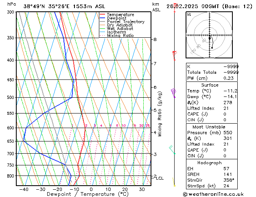Click the hodograph endpoint dot
The width and height of the screenshot is (256, 197).
pos(212,48)
